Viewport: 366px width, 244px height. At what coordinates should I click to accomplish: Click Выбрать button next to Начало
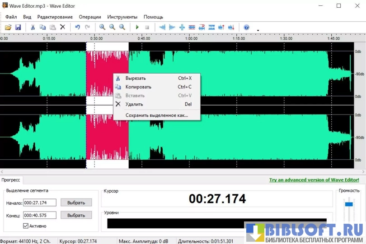(x=76, y=203)
